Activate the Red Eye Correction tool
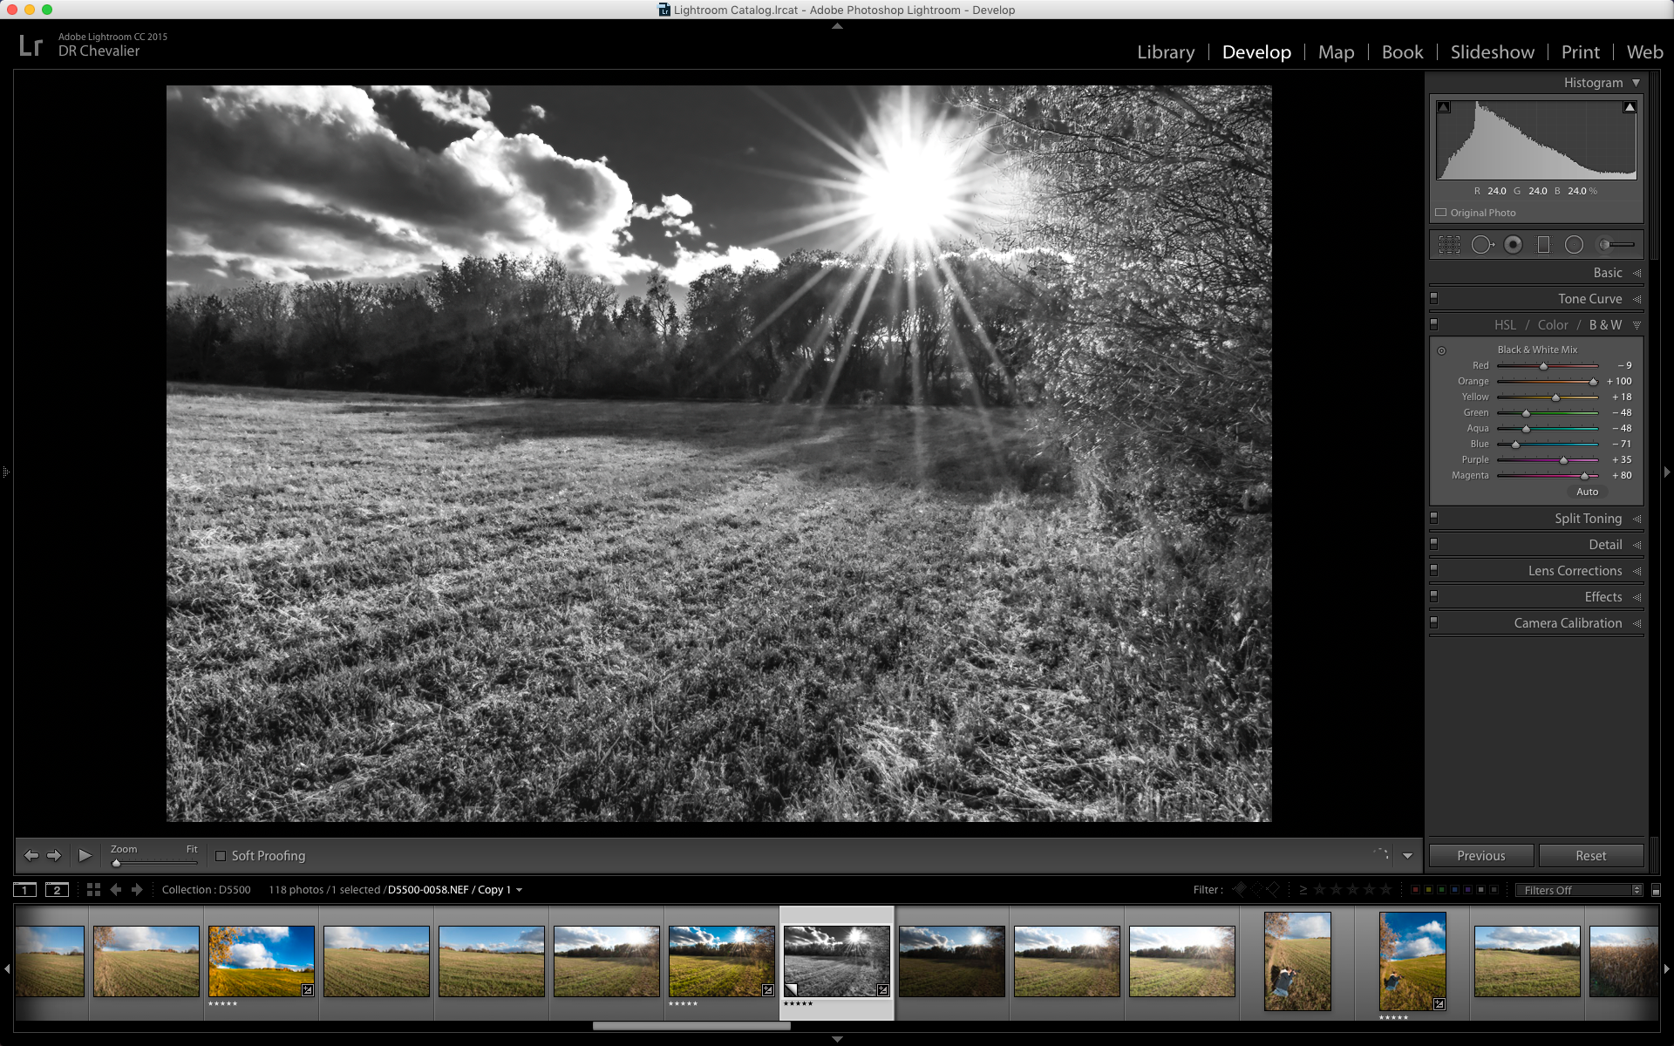Viewport: 1674px width, 1046px height. pyautogui.click(x=1514, y=245)
